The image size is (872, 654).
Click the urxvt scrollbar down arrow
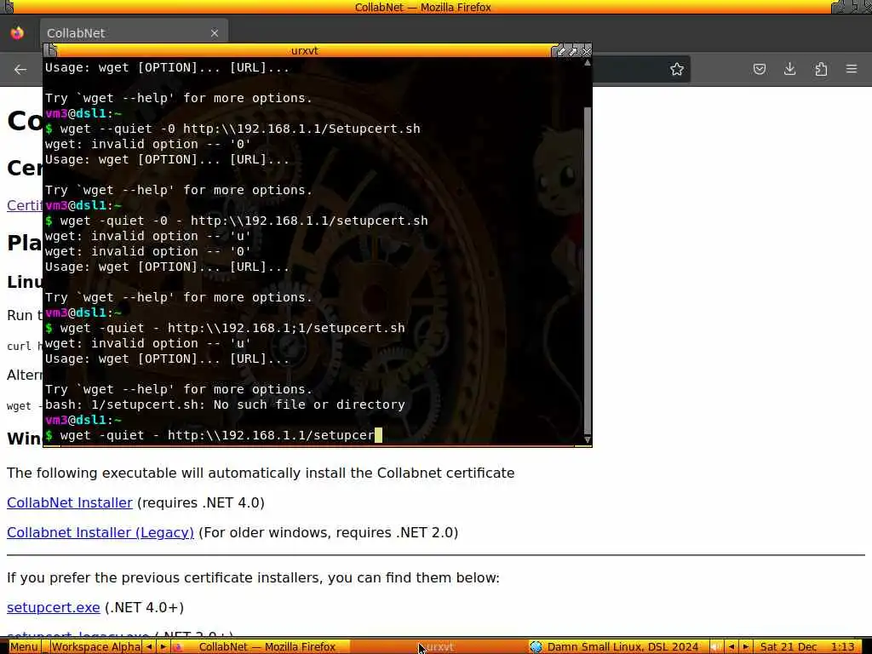[588, 439]
